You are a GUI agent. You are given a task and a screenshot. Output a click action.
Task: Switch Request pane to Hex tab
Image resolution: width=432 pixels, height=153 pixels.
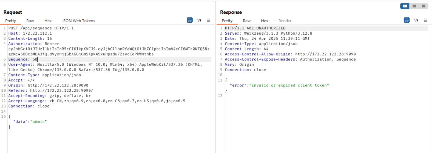[48, 21]
